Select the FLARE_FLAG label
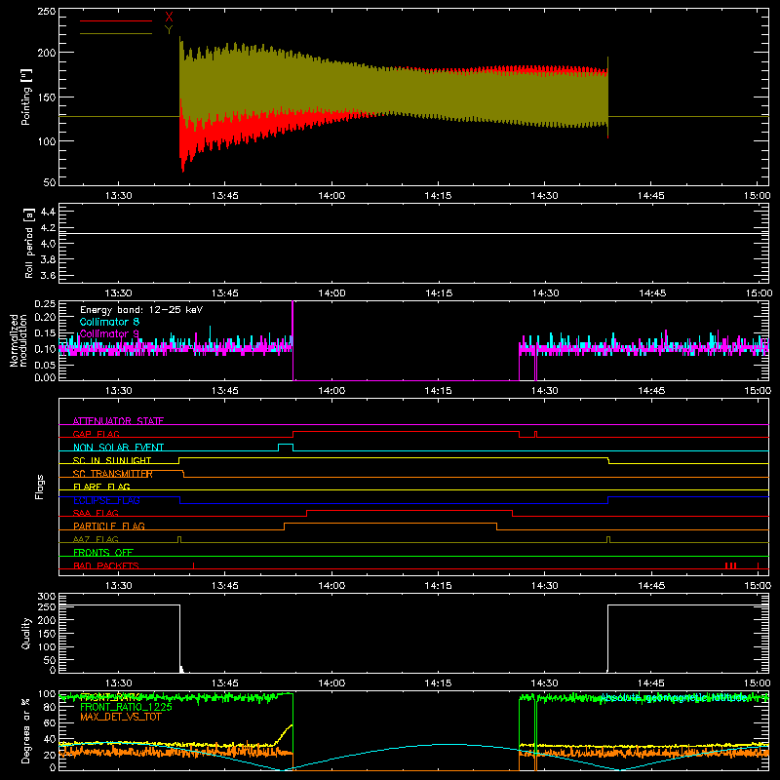 coord(101,487)
